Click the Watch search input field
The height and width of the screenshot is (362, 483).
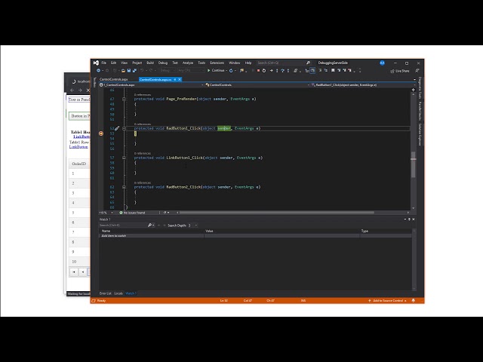[122, 225]
